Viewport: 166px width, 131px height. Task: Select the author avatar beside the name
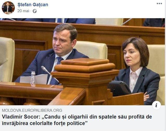coord(8,8)
